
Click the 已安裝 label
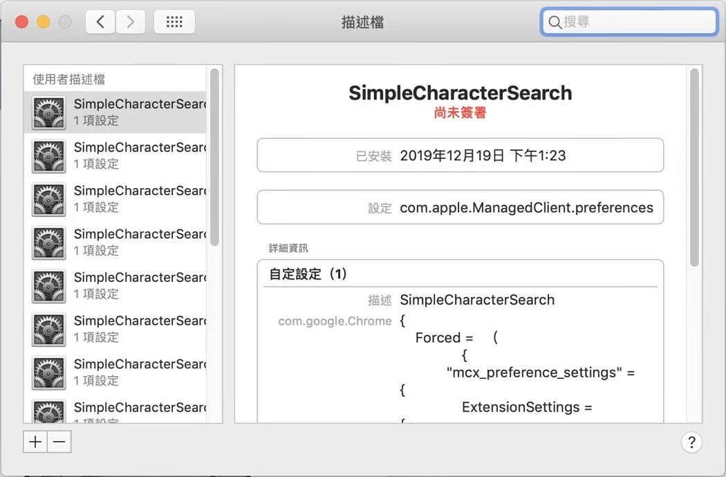coord(373,156)
